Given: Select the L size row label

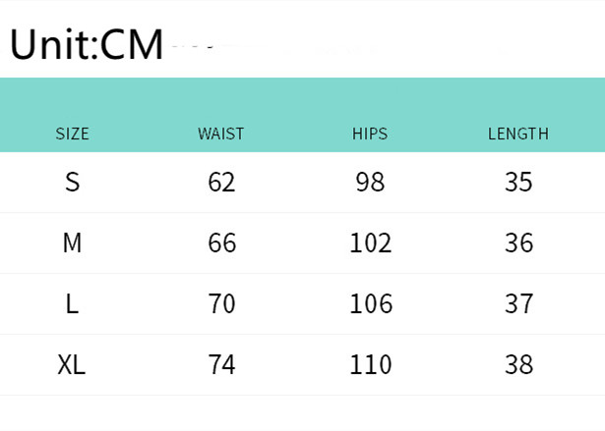Looking at the screenshot, I should pos(72,303).
